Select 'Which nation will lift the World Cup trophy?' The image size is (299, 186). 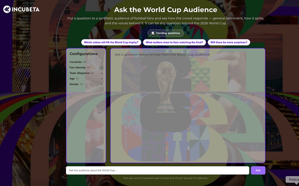tap(111, 42)
